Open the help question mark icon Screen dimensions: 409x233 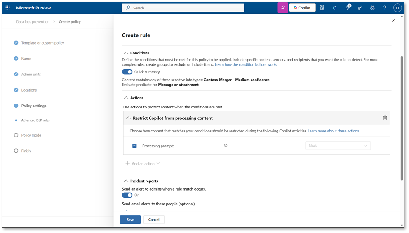coord(385,8)
